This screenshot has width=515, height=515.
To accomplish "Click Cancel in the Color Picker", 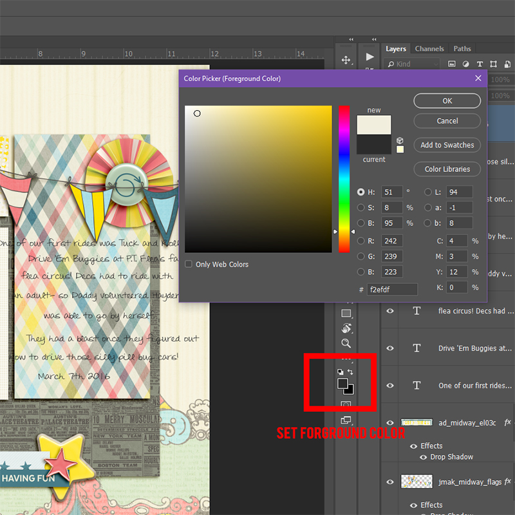I will [447, 121].
